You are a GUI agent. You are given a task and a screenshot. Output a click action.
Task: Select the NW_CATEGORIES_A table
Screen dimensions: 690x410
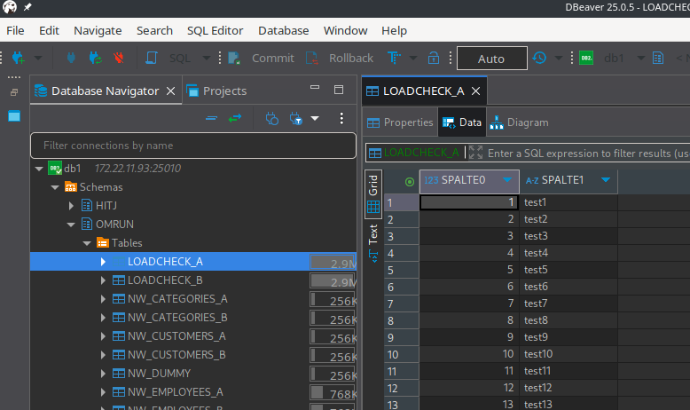(x=177, y=299)
